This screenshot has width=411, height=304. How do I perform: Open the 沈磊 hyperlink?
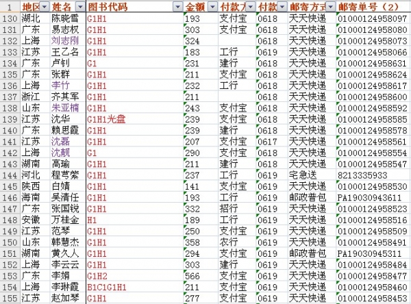(60, 141)
